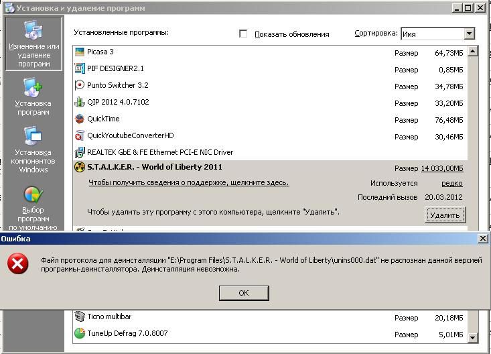Click the QuickTime program icon
491x354 pixels.
80,119
